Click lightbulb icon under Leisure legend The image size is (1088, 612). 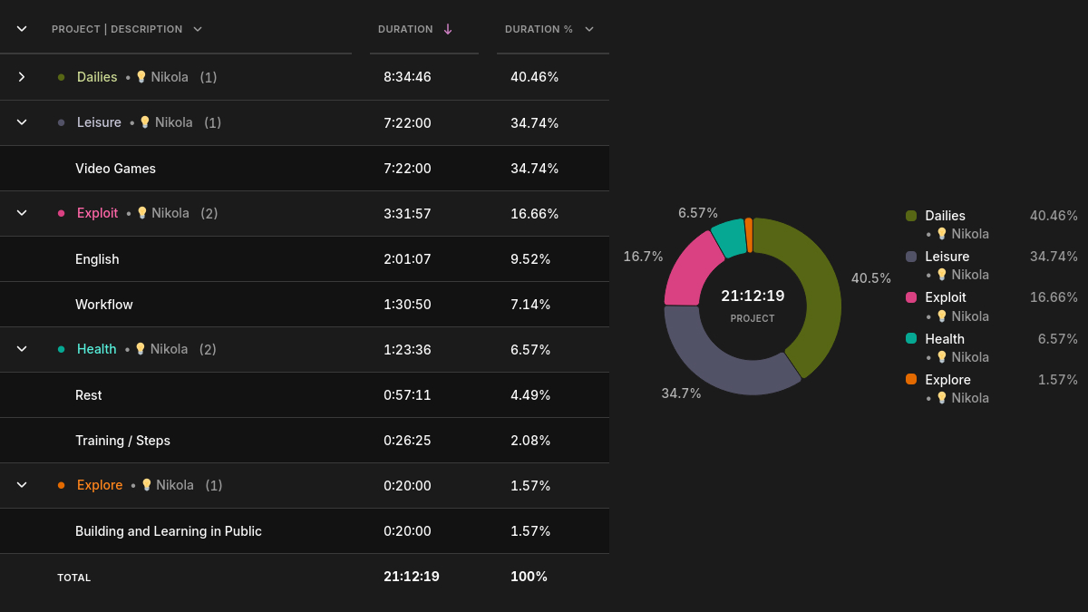941,275
